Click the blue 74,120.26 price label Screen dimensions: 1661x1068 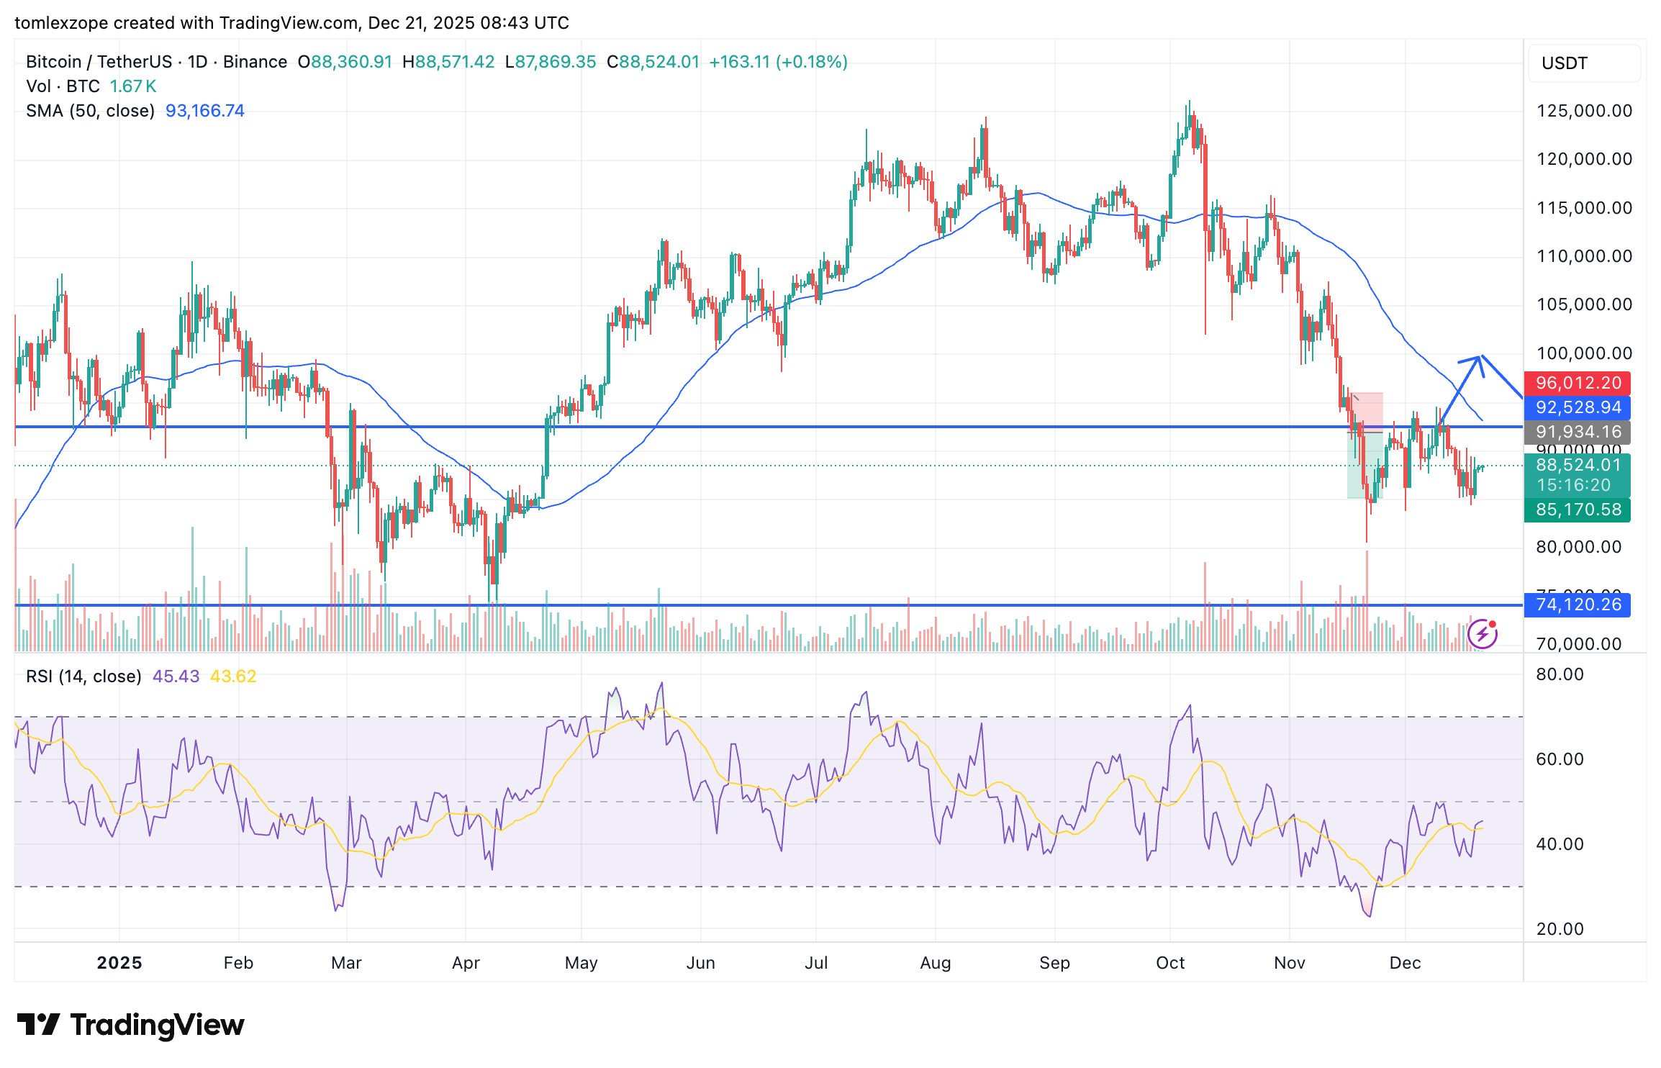point(1578,605)
